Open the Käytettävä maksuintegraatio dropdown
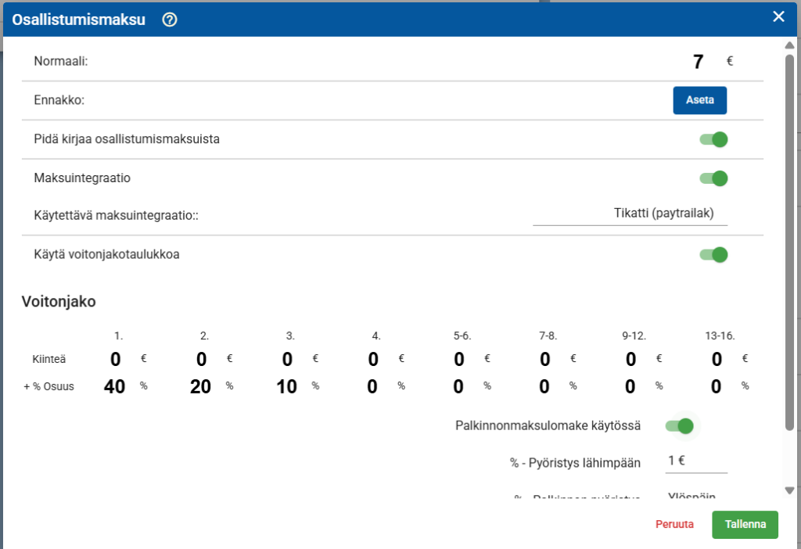801x549 pixels. (x=630, y=213)
